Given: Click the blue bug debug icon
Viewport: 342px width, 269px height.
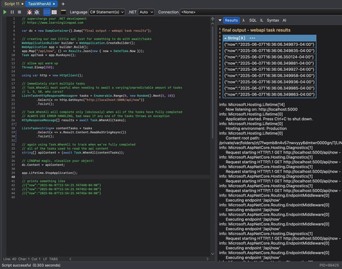Looking at the screenshot, I should [37, 12].
